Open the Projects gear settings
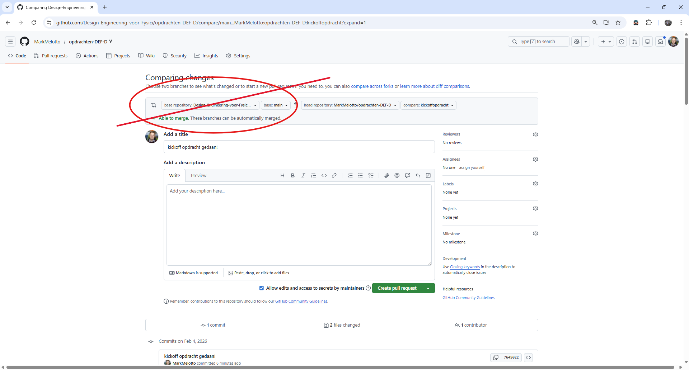689x370 pixels. pos(535,208)
